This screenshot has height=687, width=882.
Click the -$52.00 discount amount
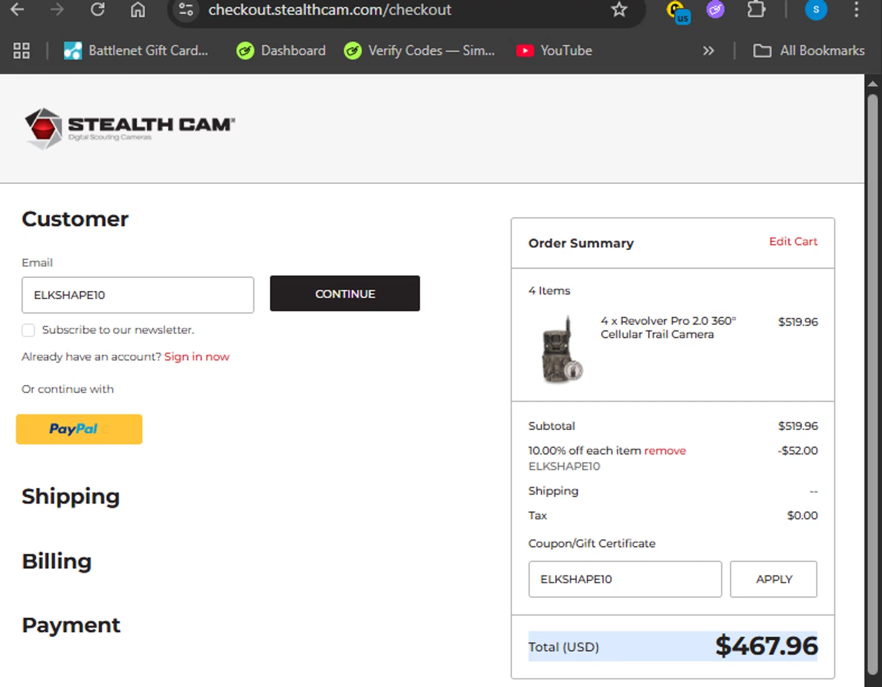click(x=797, y=451)
